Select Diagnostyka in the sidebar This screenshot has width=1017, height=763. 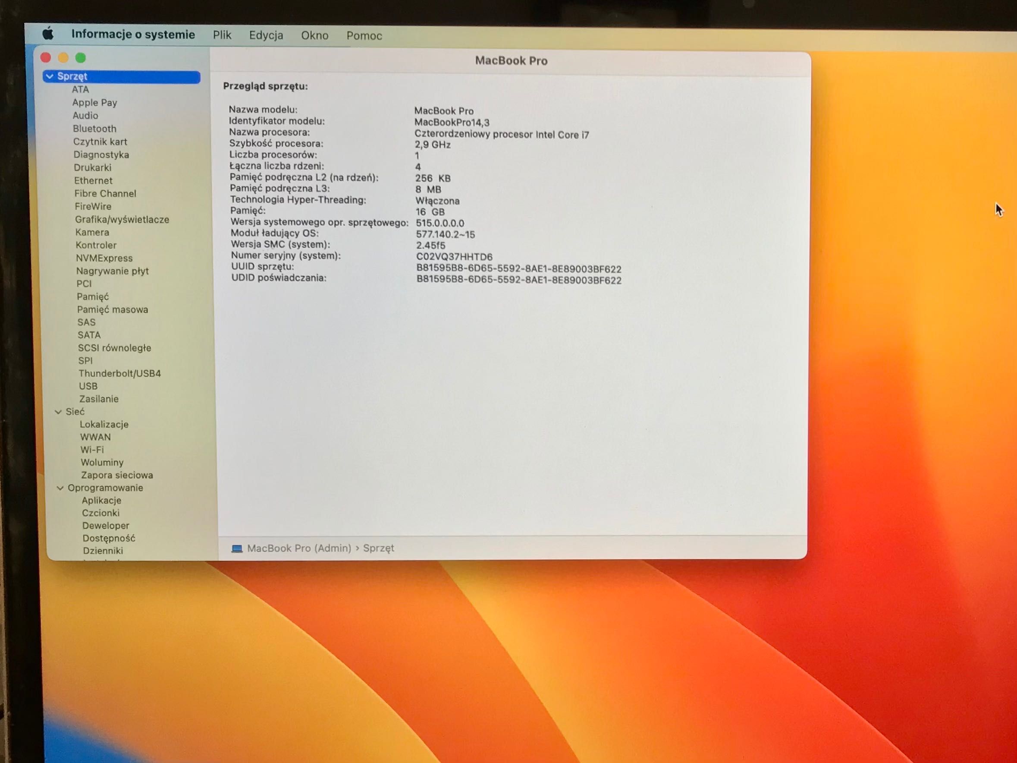point(101,154)
